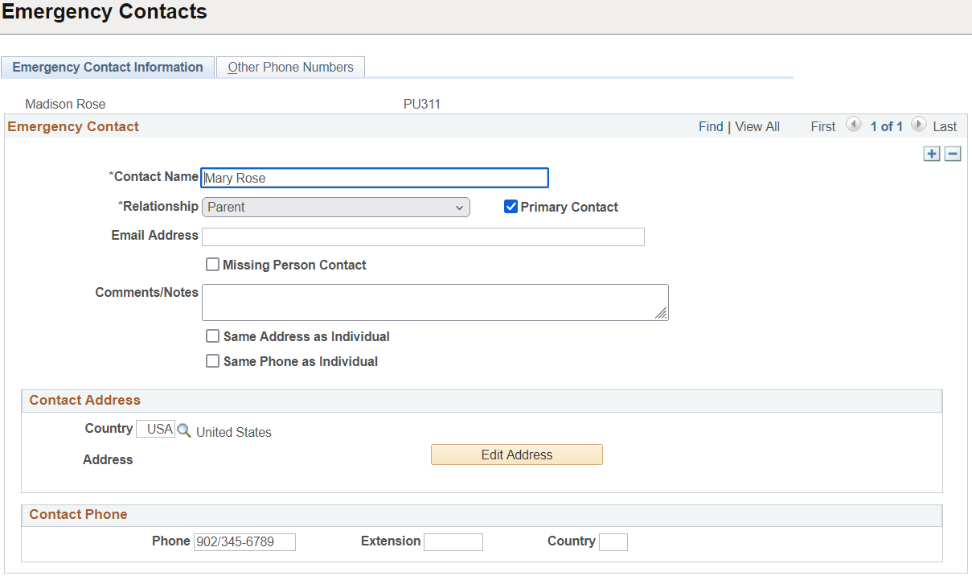Select the Phone number field
This screenshot has height=576, width=972.
click(x=244, y=542)
